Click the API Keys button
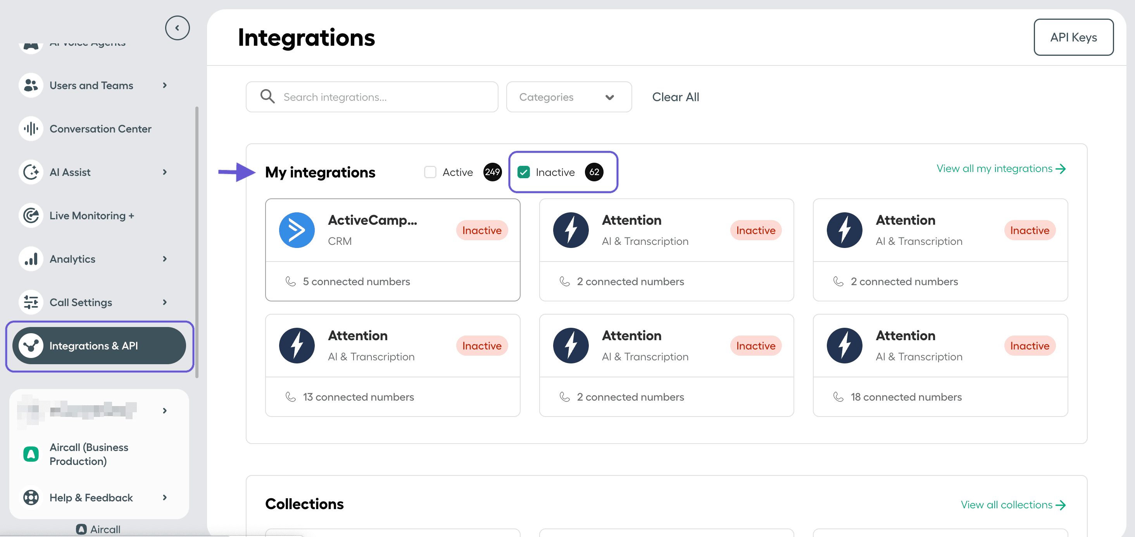This screenshot has width=1135, height=537. (x=1074, y=37)
